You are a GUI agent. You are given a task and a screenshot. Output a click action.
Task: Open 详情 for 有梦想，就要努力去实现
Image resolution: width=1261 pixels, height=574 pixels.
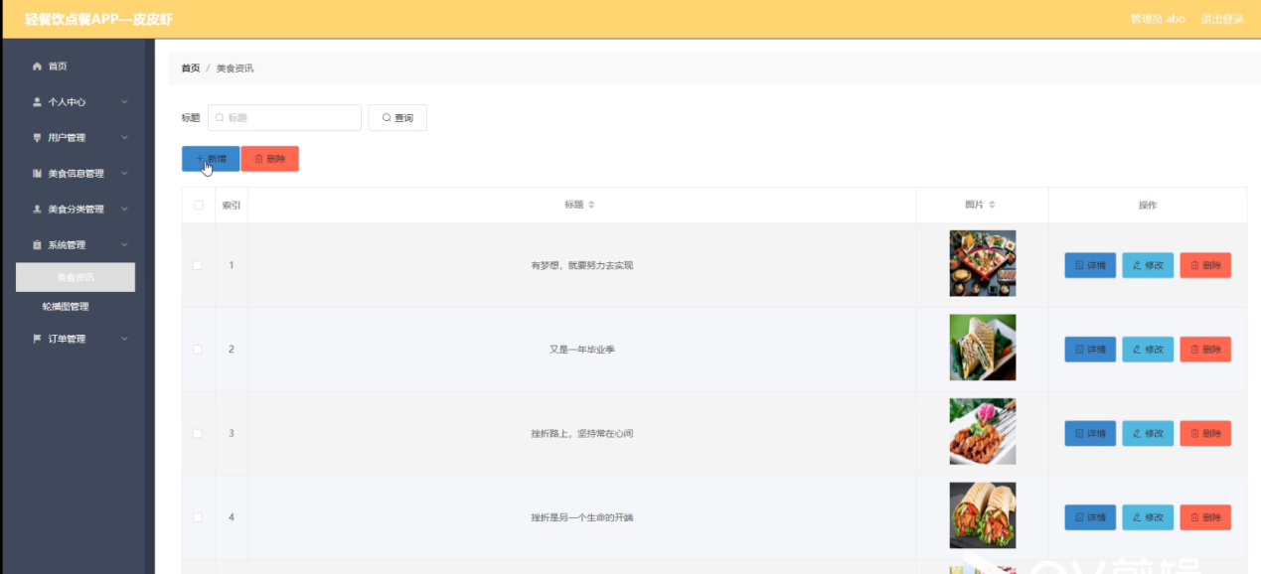[x=1090, y=265]
